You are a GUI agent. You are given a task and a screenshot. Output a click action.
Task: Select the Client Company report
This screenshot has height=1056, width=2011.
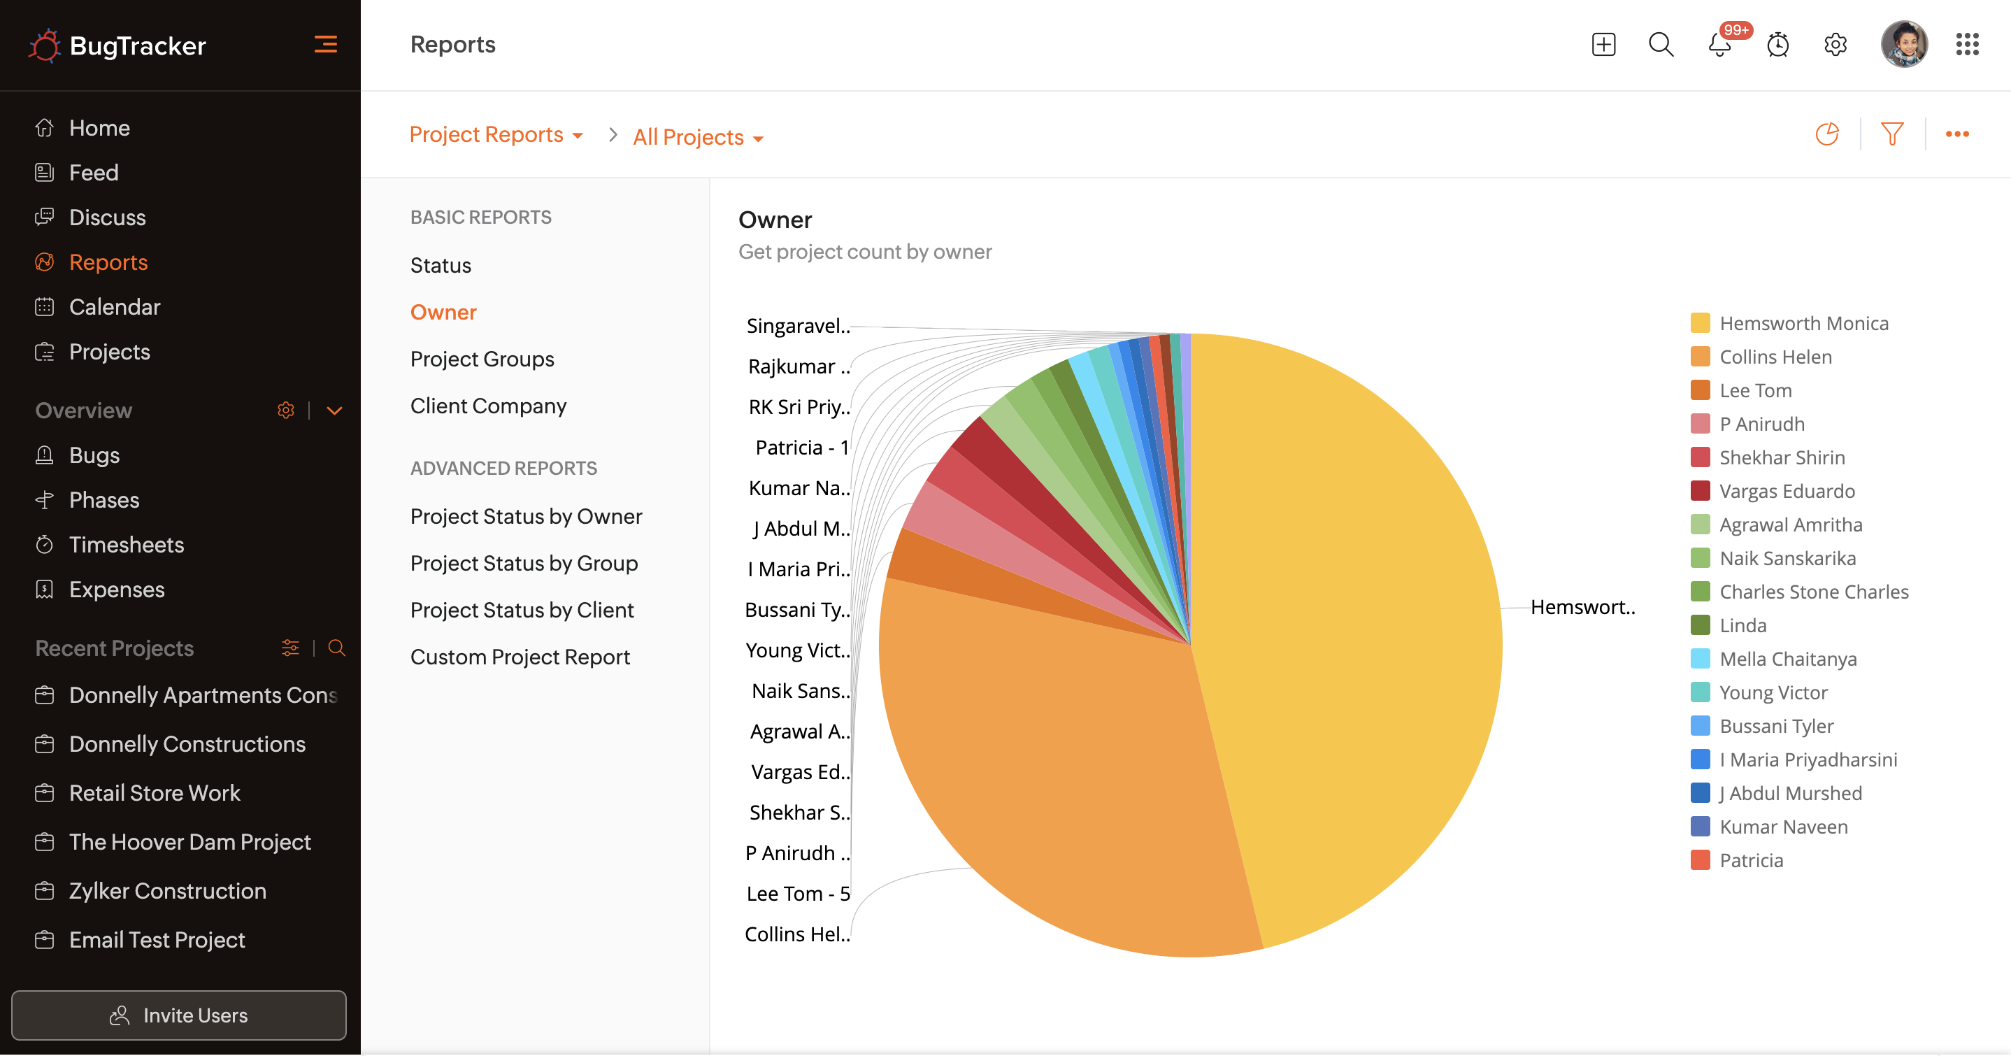(x=488, y=406)
